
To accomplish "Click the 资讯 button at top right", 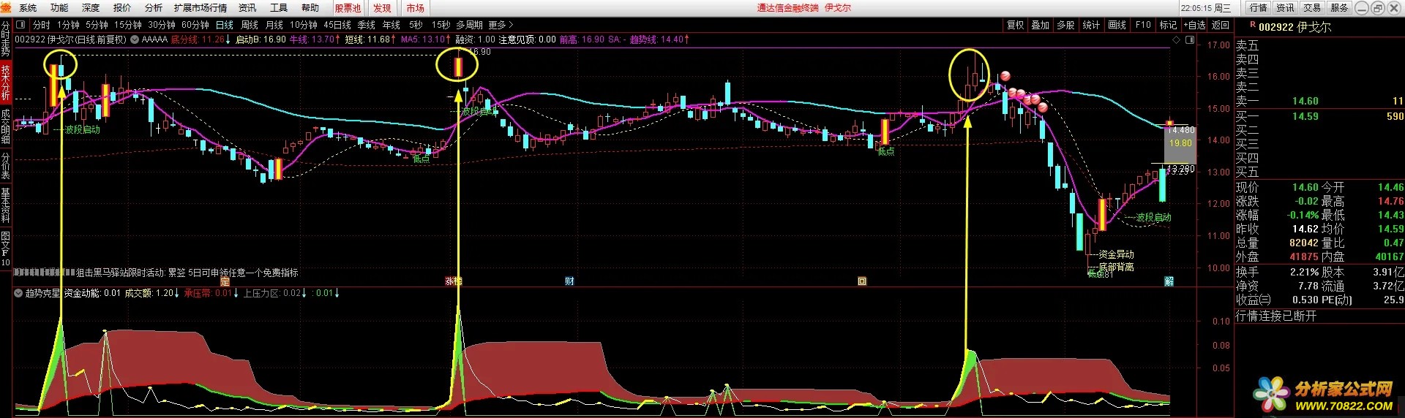I will coord(1286,7).
